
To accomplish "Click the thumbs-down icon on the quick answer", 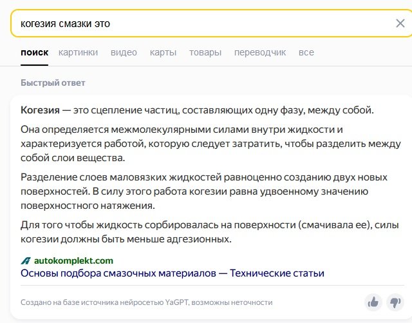I will click(395, 302).
